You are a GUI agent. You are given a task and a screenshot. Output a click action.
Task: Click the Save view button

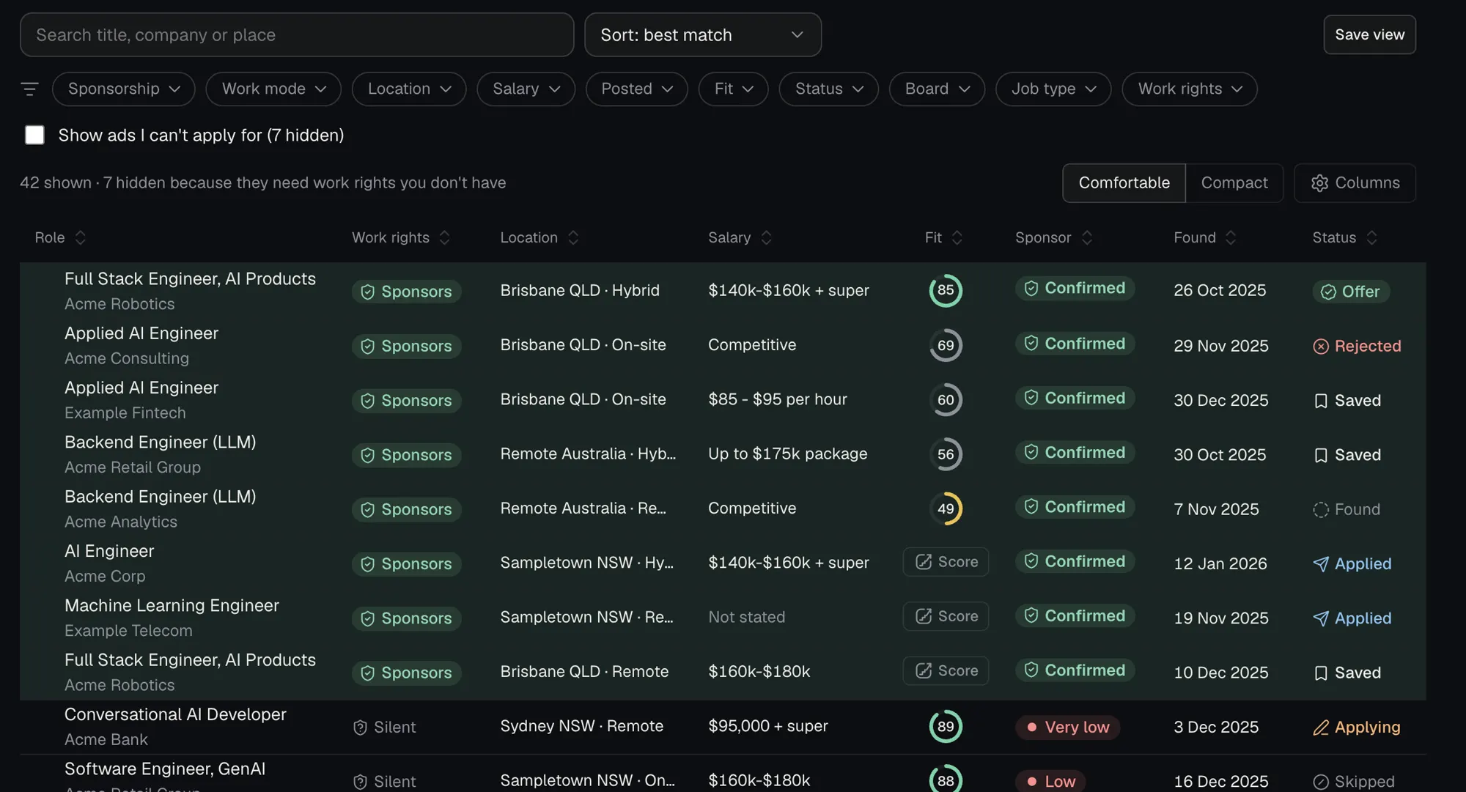pos(1369,34)
